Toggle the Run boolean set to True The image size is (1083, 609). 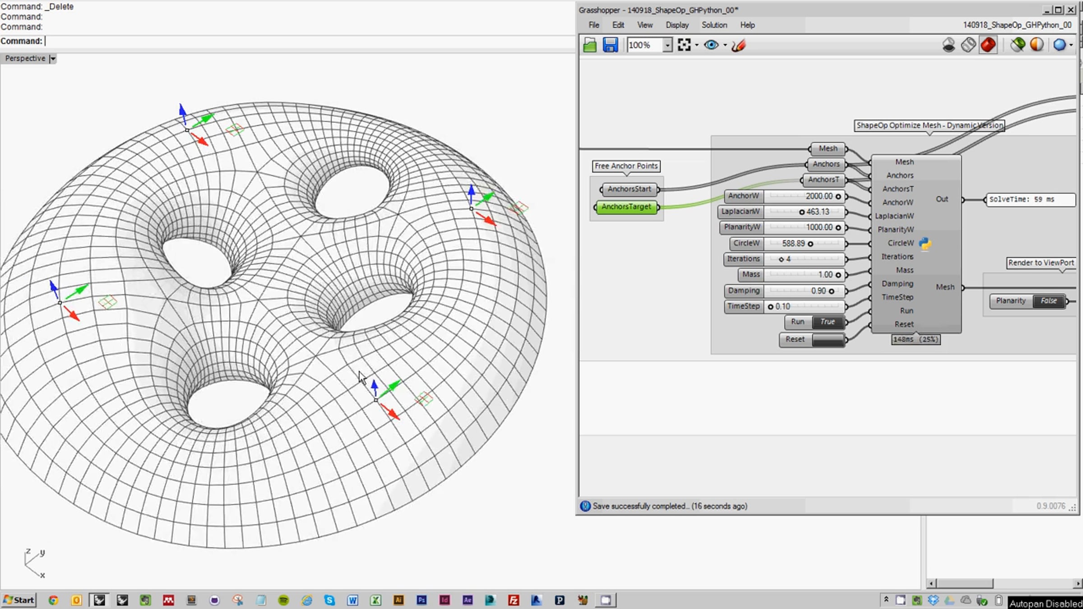pyautogui.click(x=827, y=322)
